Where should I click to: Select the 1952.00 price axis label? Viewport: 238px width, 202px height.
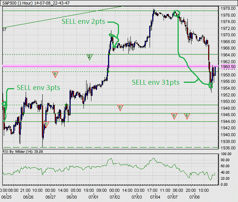click(x=228, y=95)
